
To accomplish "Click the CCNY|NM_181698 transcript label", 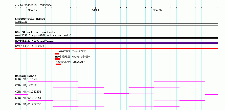I will [x=26, y=79].
